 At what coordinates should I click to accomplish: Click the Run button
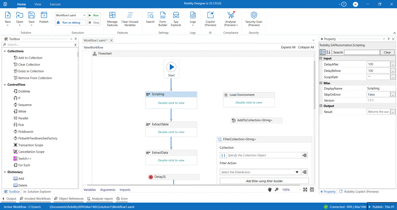pyautogui.click(x=94, y=15)
